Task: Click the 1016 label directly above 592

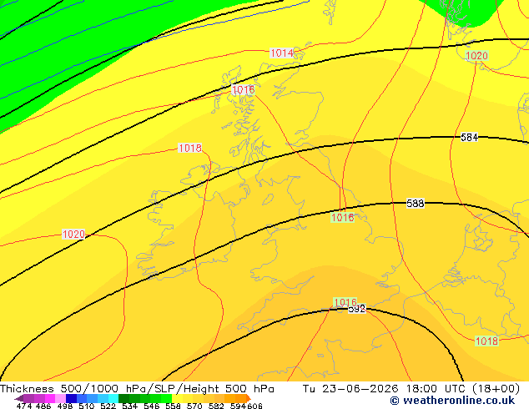Action: click(345, 302)
